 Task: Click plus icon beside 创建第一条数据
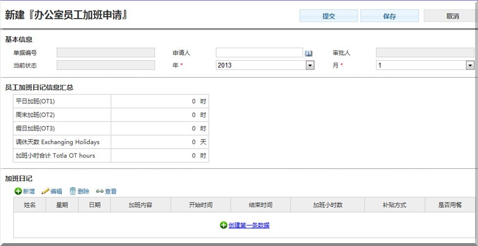click(223, 225)
